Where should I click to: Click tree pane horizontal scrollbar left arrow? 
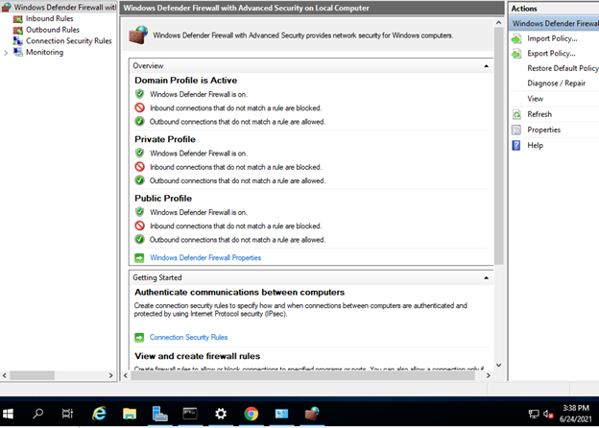[5, 375]
